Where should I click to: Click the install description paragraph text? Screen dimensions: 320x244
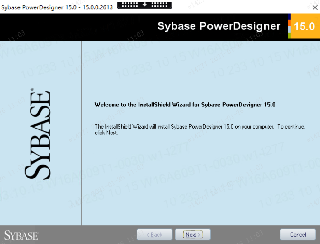tap(200, 130)
